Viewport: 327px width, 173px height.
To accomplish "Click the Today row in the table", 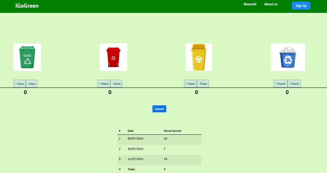I will [x=159, y=169].
